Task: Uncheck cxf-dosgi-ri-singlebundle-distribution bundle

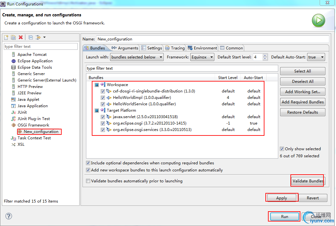Action: (x=103, y=91)
